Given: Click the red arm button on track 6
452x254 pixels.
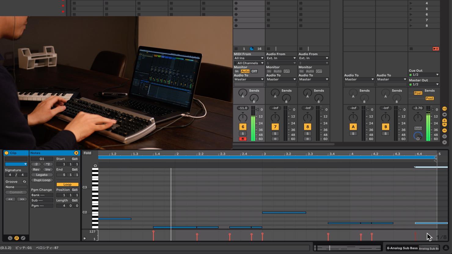Looking at the screenshot, I should [243, 139].
